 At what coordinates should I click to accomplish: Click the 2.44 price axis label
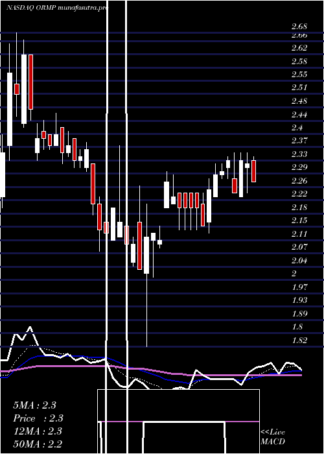pyautogui.click(x=299, y=115)
